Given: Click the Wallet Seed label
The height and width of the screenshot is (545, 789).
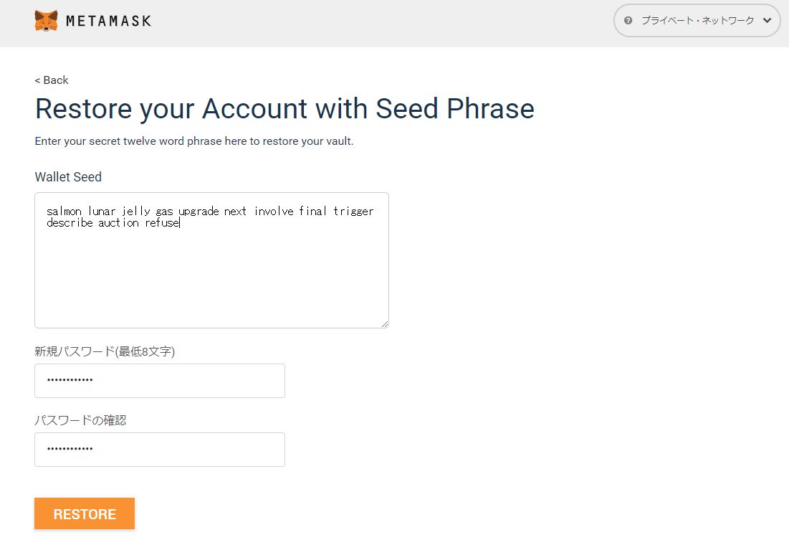Looking at the screenshot, I should tap(68, 177).
